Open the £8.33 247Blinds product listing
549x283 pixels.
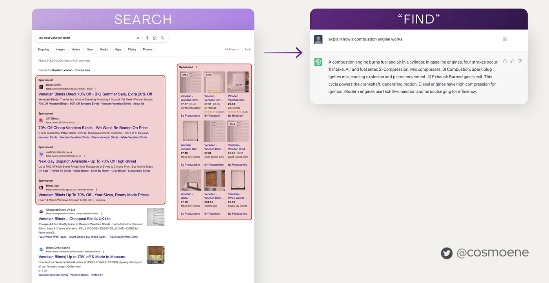[238, 94]
